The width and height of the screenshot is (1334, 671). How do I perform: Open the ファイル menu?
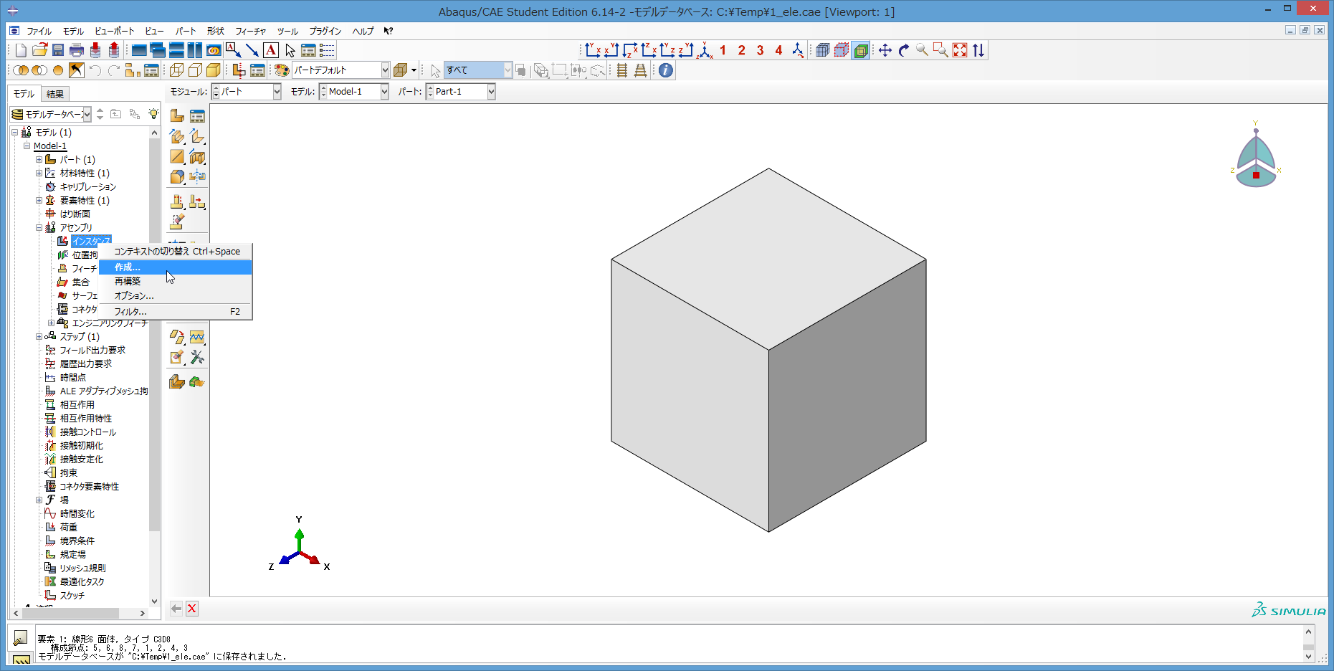pyautogui.click(x=39, y=32)
